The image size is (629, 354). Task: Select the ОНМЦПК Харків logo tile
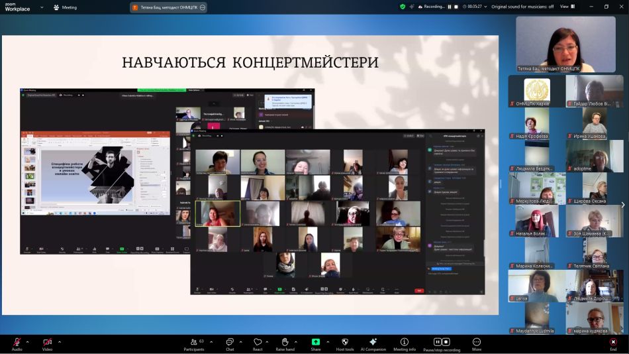[x=537, y=91]
